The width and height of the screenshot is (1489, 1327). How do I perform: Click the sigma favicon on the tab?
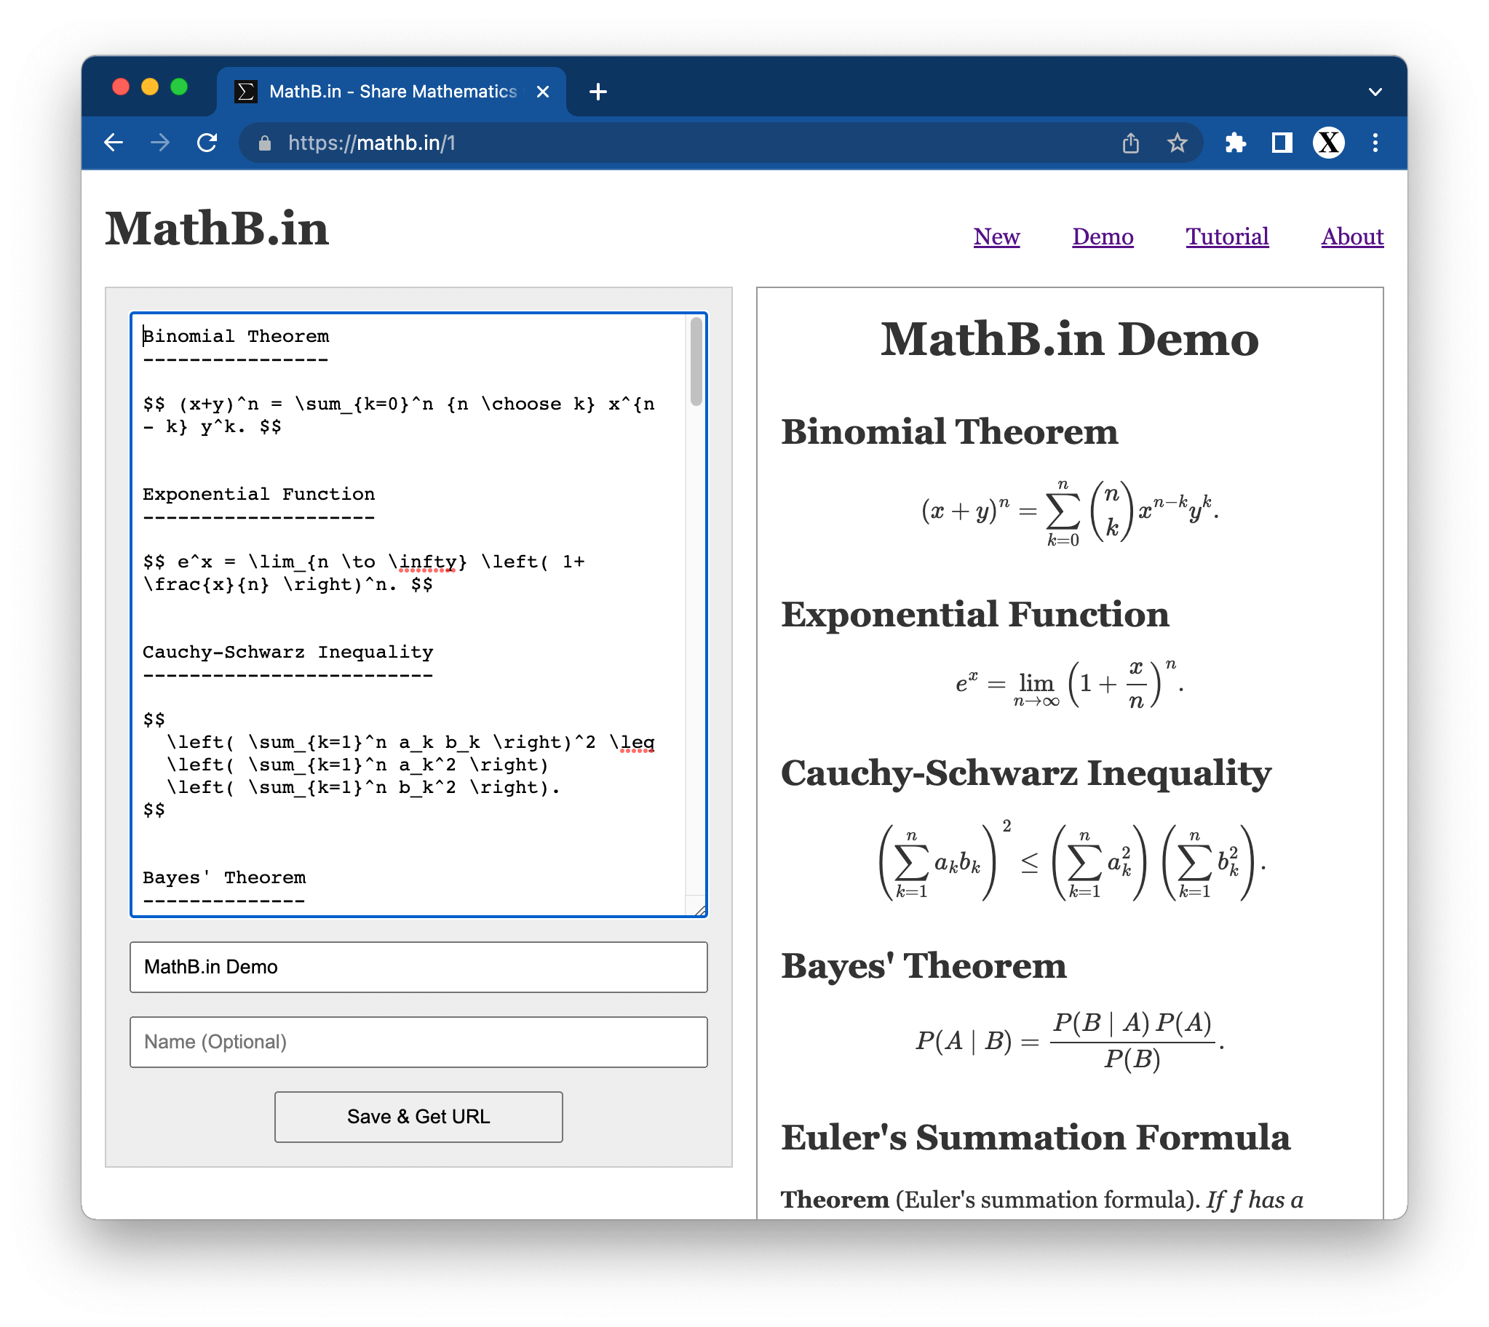click(x=246, y=92)
